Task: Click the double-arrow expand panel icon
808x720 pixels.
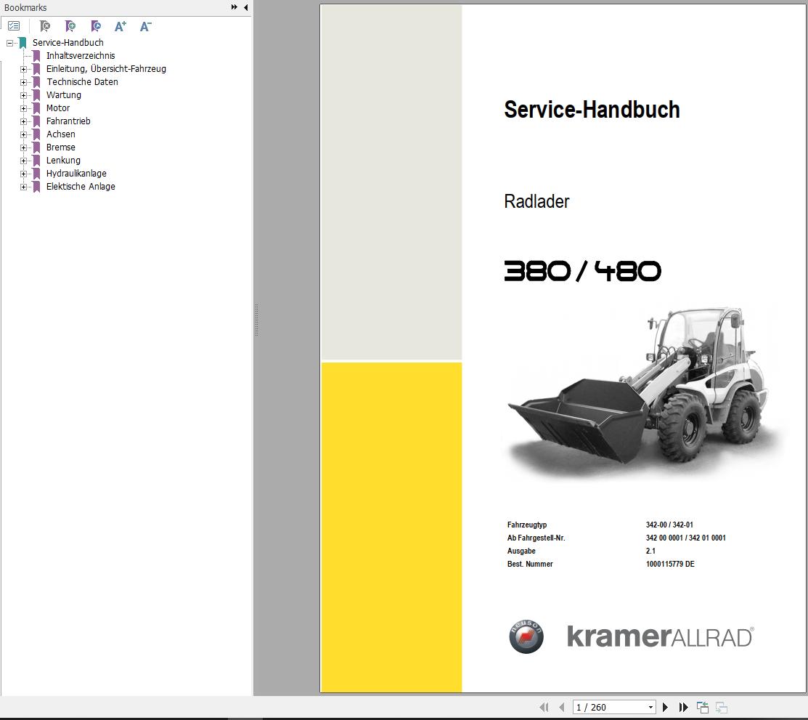Action: tap(234, 7)
